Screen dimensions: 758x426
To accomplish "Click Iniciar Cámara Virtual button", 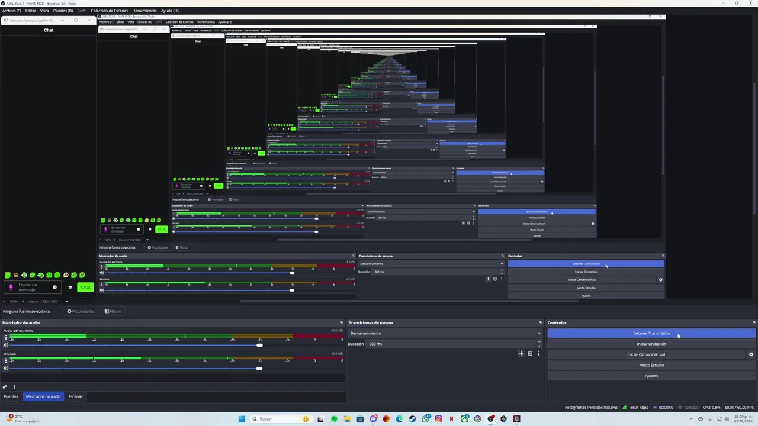I will 646,354.
